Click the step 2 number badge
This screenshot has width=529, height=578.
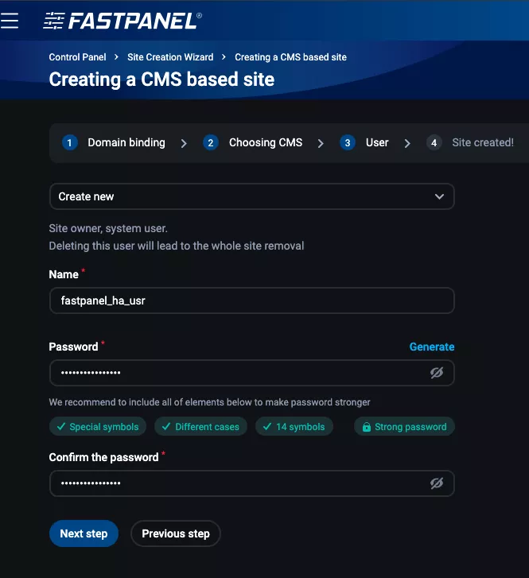pos(211,143)
